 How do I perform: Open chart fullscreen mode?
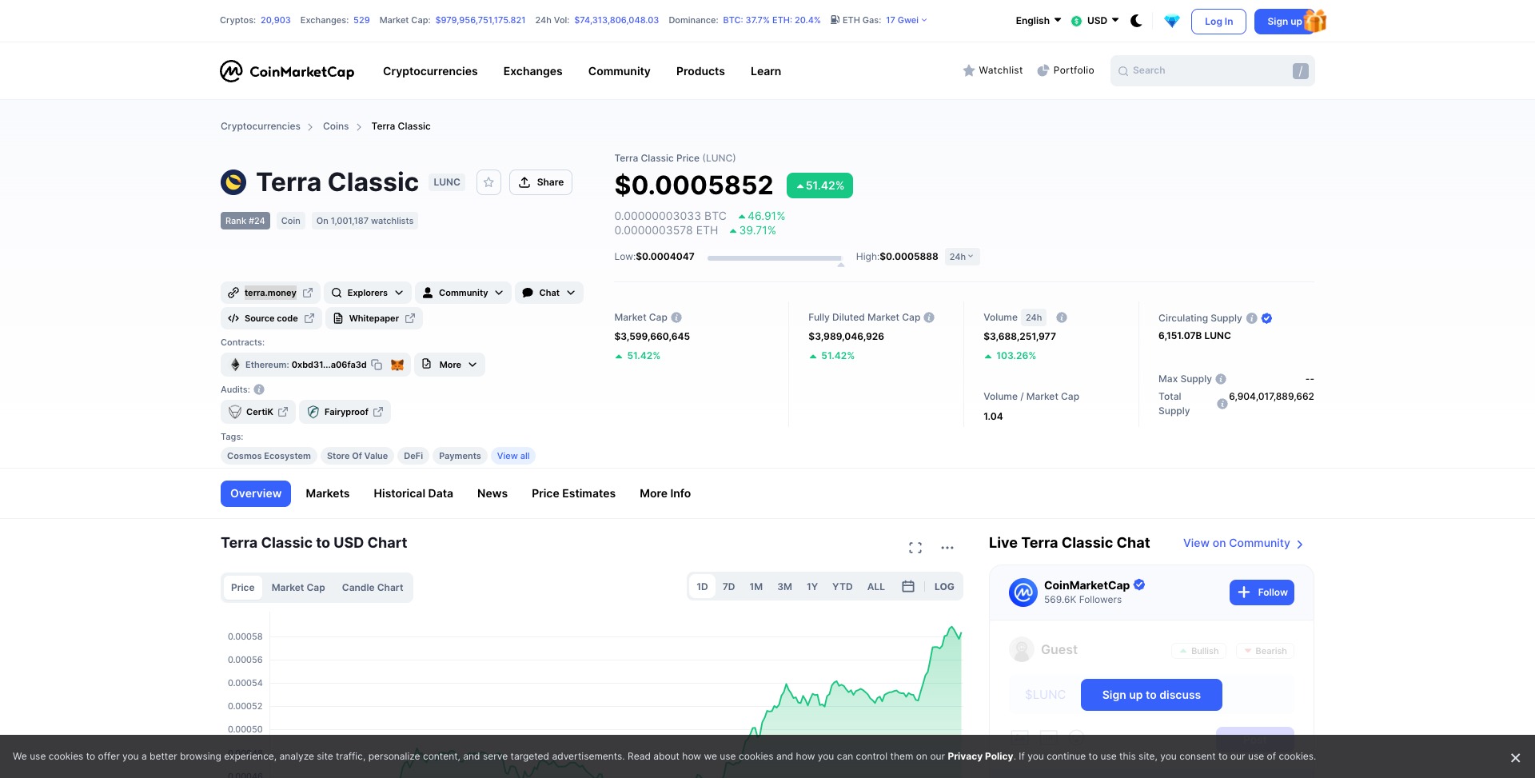tap(915, 548)
